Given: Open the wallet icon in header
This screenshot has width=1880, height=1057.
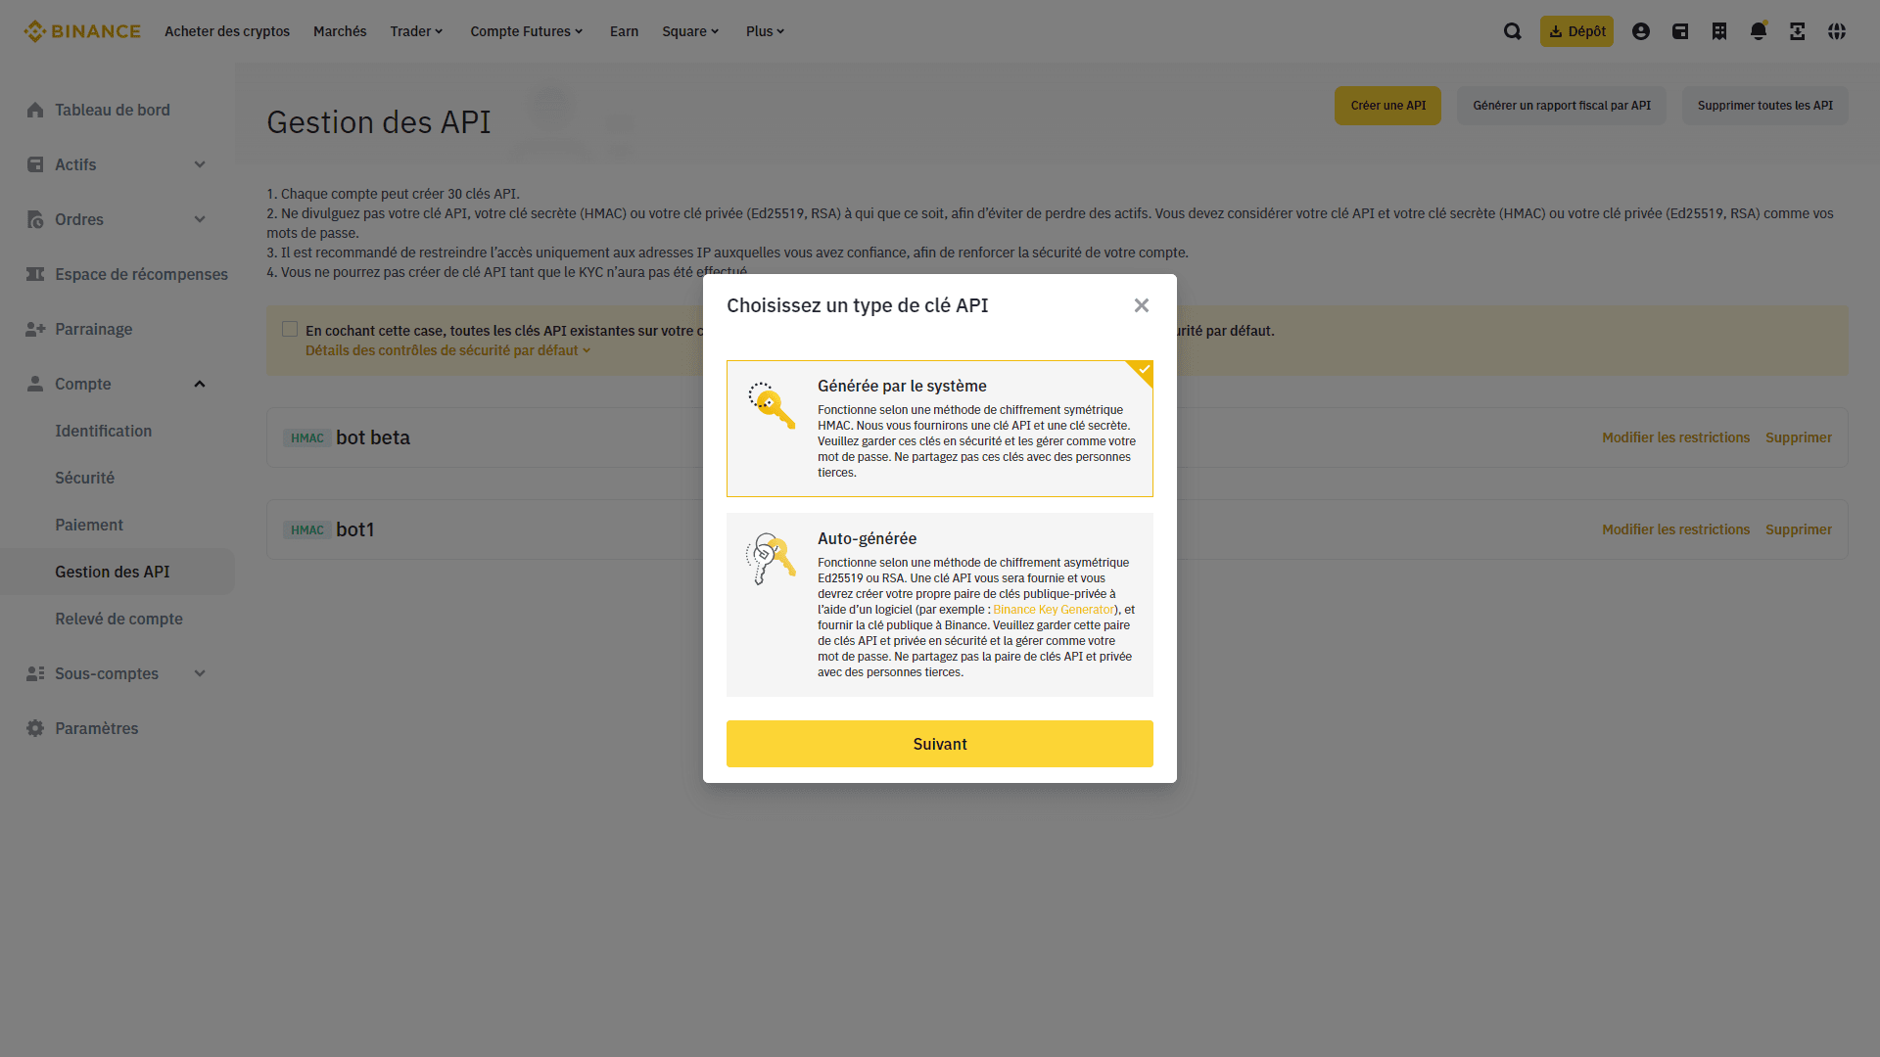Looking at the screenshot, I should (1680, 31).
